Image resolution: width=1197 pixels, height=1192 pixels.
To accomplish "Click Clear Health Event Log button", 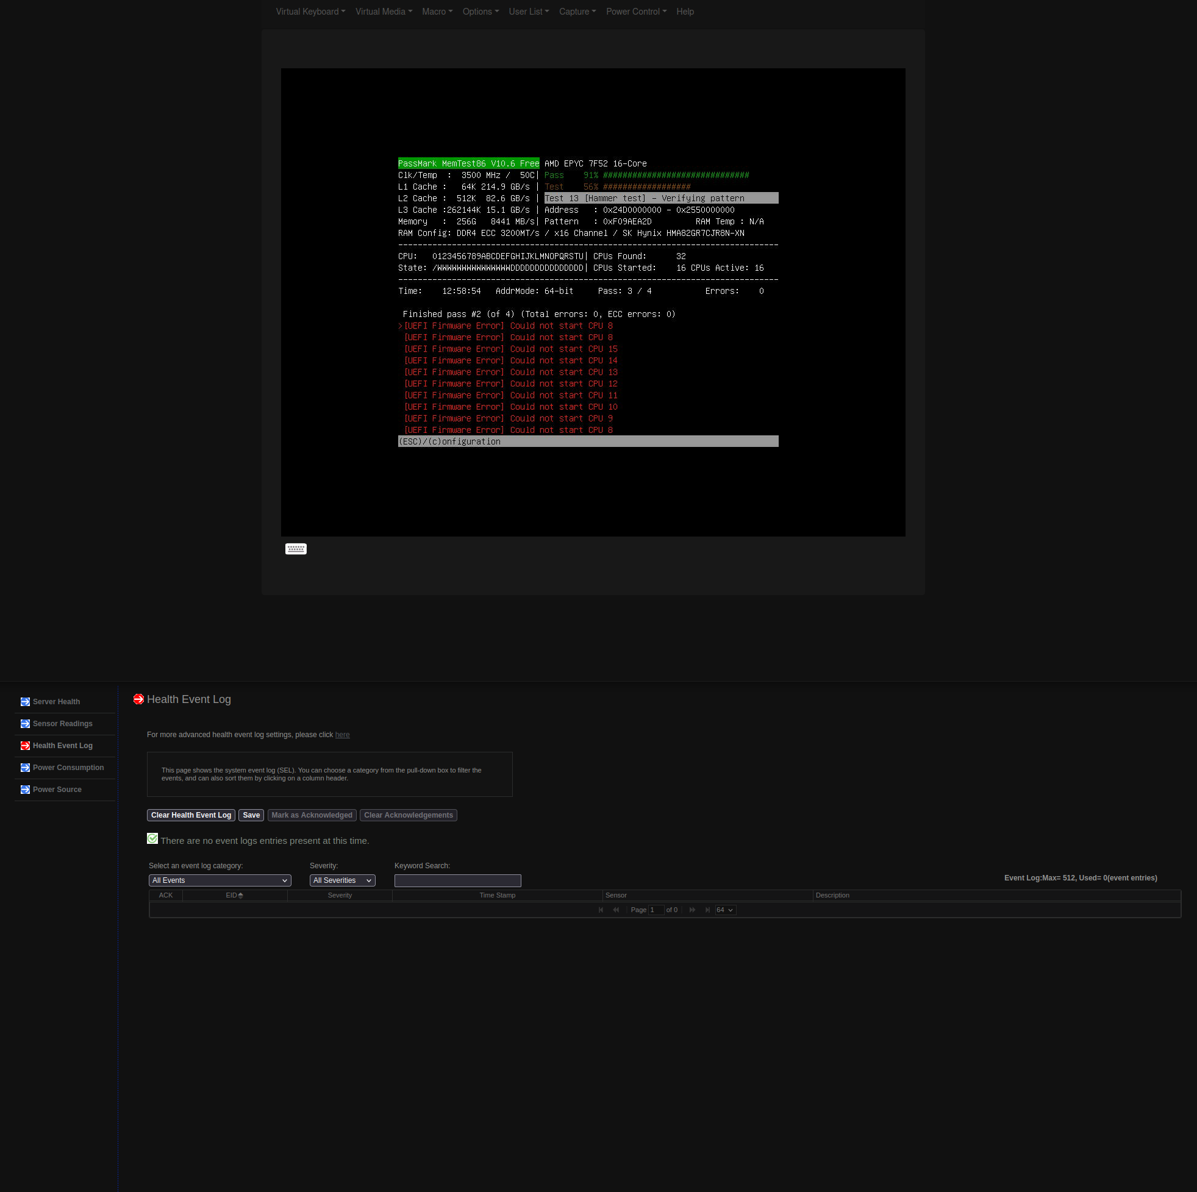I will [x=191, y=815].
